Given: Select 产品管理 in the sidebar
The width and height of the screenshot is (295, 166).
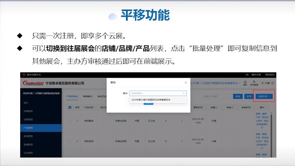Looking at the screenshot, I should click(41, 128).
